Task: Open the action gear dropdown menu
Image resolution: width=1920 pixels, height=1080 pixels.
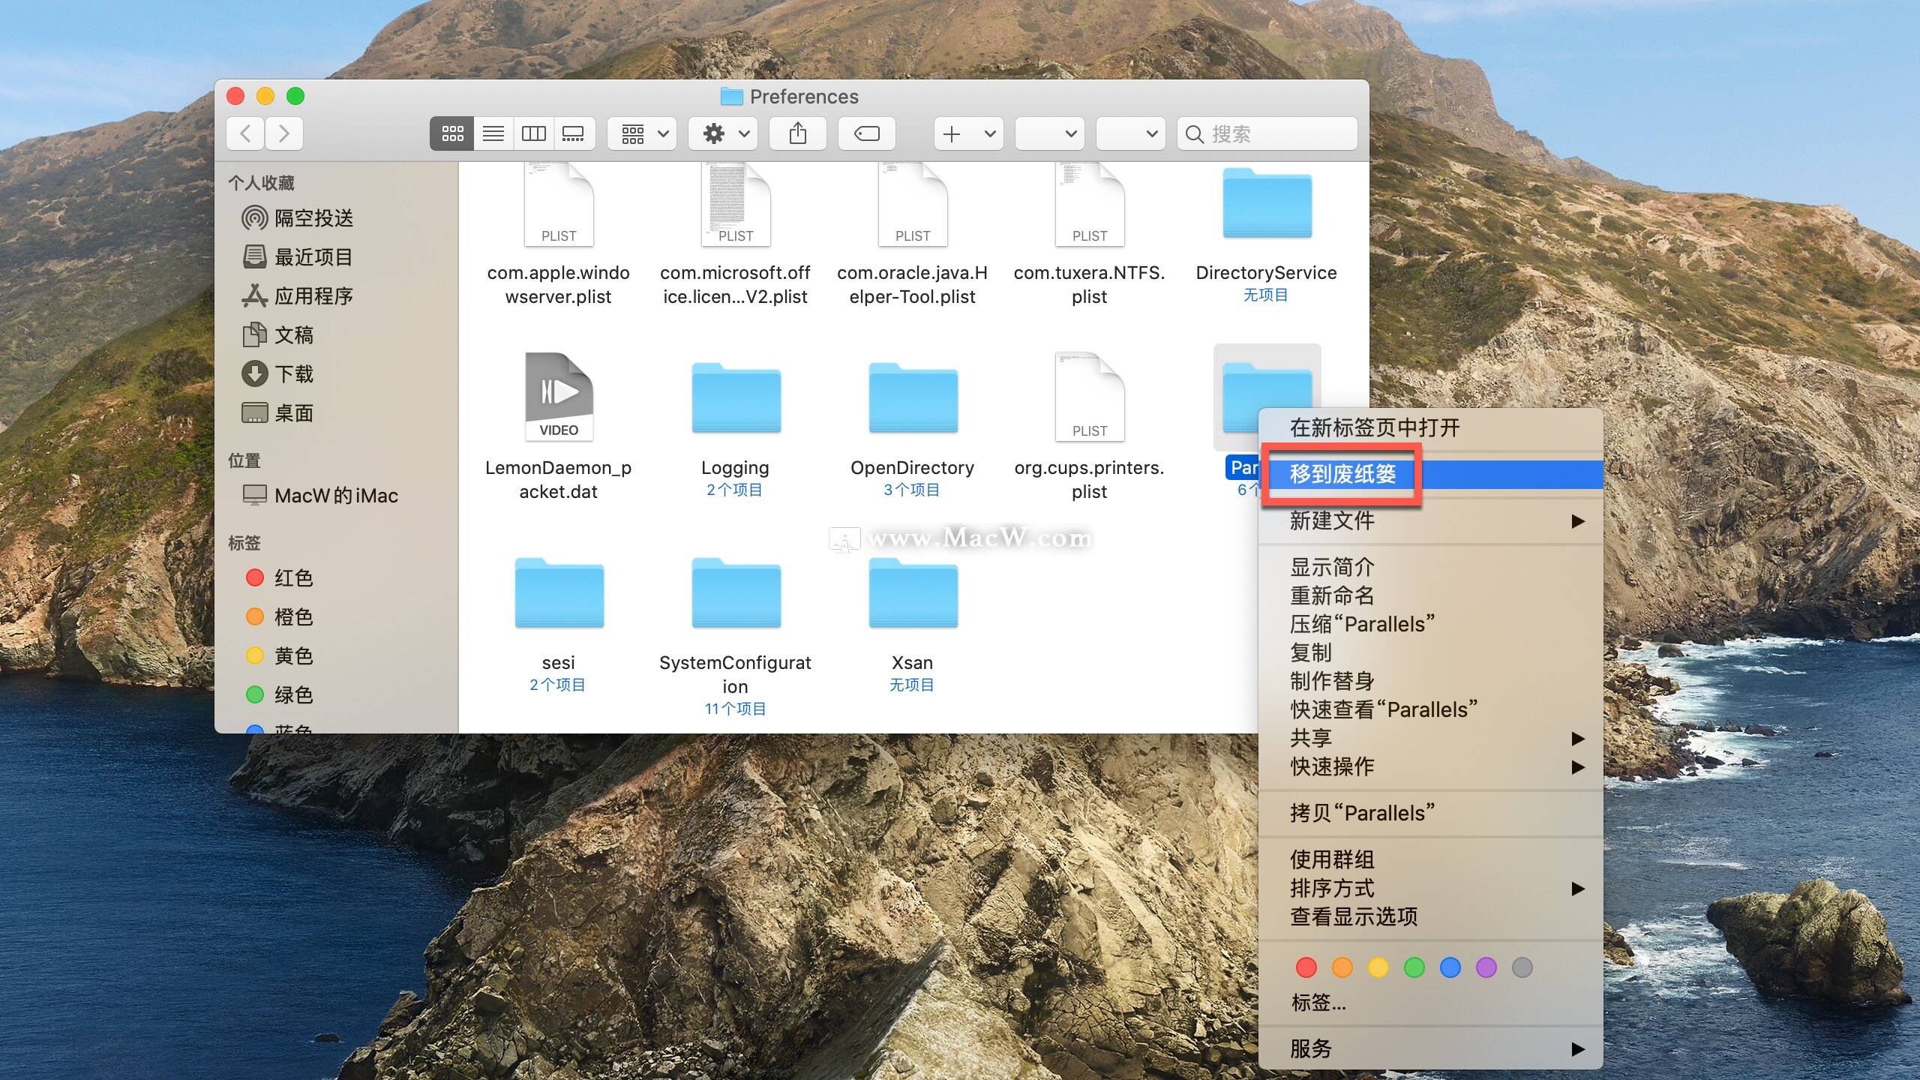Action: tap(724, 133)
